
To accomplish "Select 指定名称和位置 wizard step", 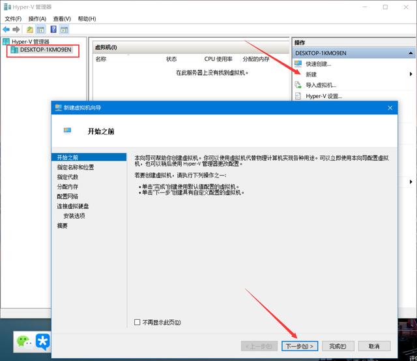I will point(76,167).
